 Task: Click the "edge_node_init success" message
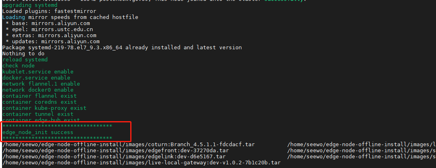pyautogui.click(x=38, y=132)
